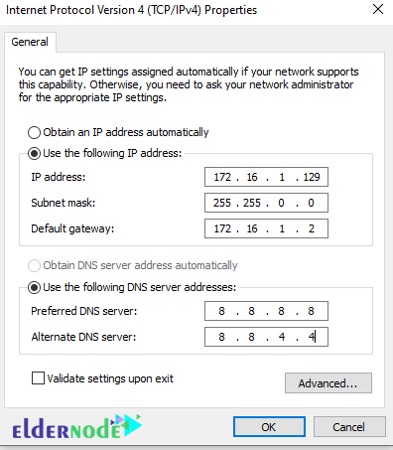Click the Cancel button

[x=349, y=427]
